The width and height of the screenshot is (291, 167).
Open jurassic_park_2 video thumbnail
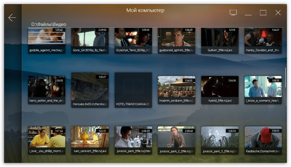(x=177, y=137)
